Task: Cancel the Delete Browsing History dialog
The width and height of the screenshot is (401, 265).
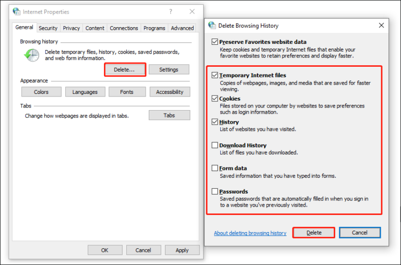Action: pos(360,233)
